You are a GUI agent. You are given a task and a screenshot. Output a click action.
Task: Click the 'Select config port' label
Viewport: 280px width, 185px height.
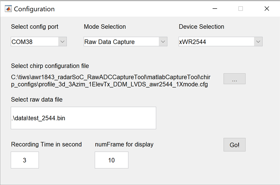pyautogui.click(x=35, y=27)
